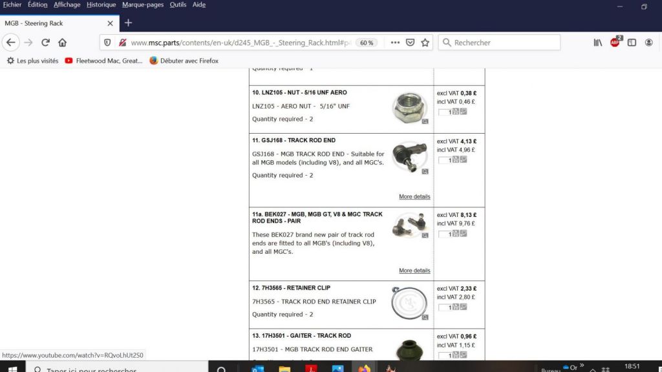Show site security info via crossed padlock
This screenshot has height=372, width=662.
point(122,43)
